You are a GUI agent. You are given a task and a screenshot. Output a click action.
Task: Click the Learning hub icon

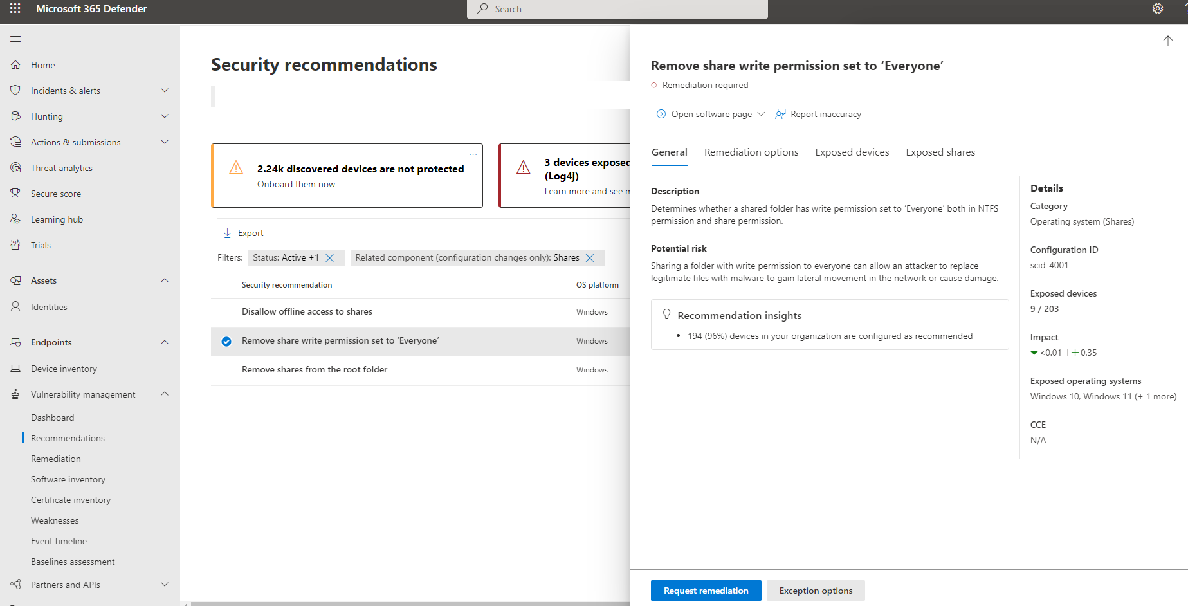(x=15, y=219)
